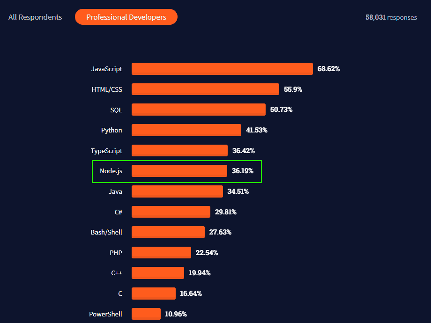Select the PHP bar
This screenshot has width=431, height=323.
(160, 252)
